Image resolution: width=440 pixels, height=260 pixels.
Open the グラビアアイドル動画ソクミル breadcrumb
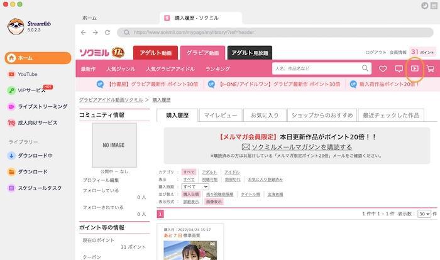coord(111,100)
